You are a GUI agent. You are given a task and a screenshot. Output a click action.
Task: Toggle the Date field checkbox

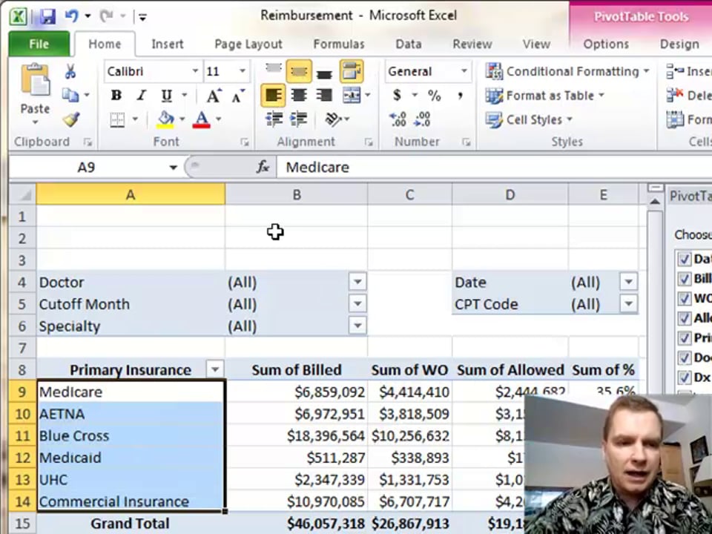point(685,260)
